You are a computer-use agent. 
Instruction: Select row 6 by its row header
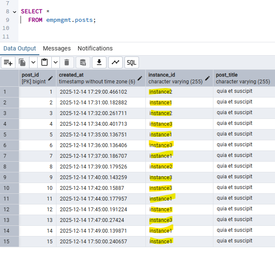pos(9,145)
